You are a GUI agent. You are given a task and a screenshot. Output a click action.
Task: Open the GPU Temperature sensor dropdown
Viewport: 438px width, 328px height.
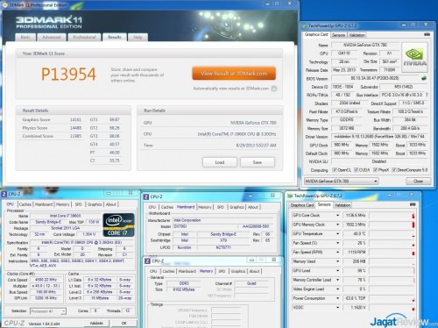coord(338,234)
